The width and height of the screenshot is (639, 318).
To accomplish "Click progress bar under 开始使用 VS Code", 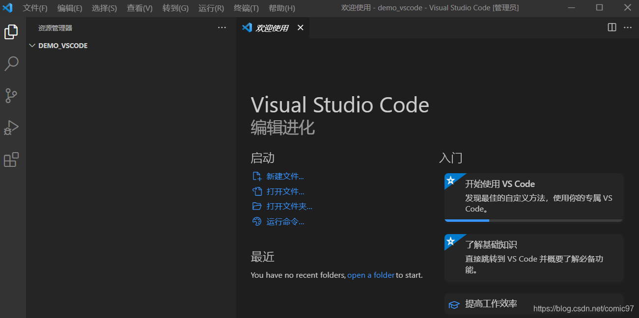I will 534,220.
